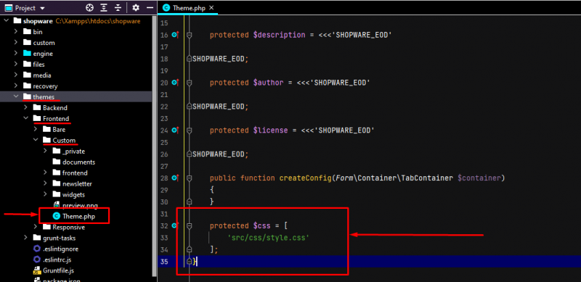This screenshot has height=282, width=581.
Task: Click the Gruntfile.js file icon
Action: coord(37,270)
